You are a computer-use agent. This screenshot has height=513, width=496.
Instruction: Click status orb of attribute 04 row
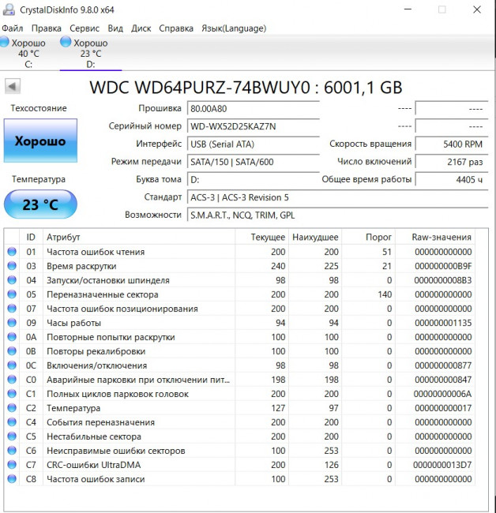pyautogui.click(x=12, y=280)
